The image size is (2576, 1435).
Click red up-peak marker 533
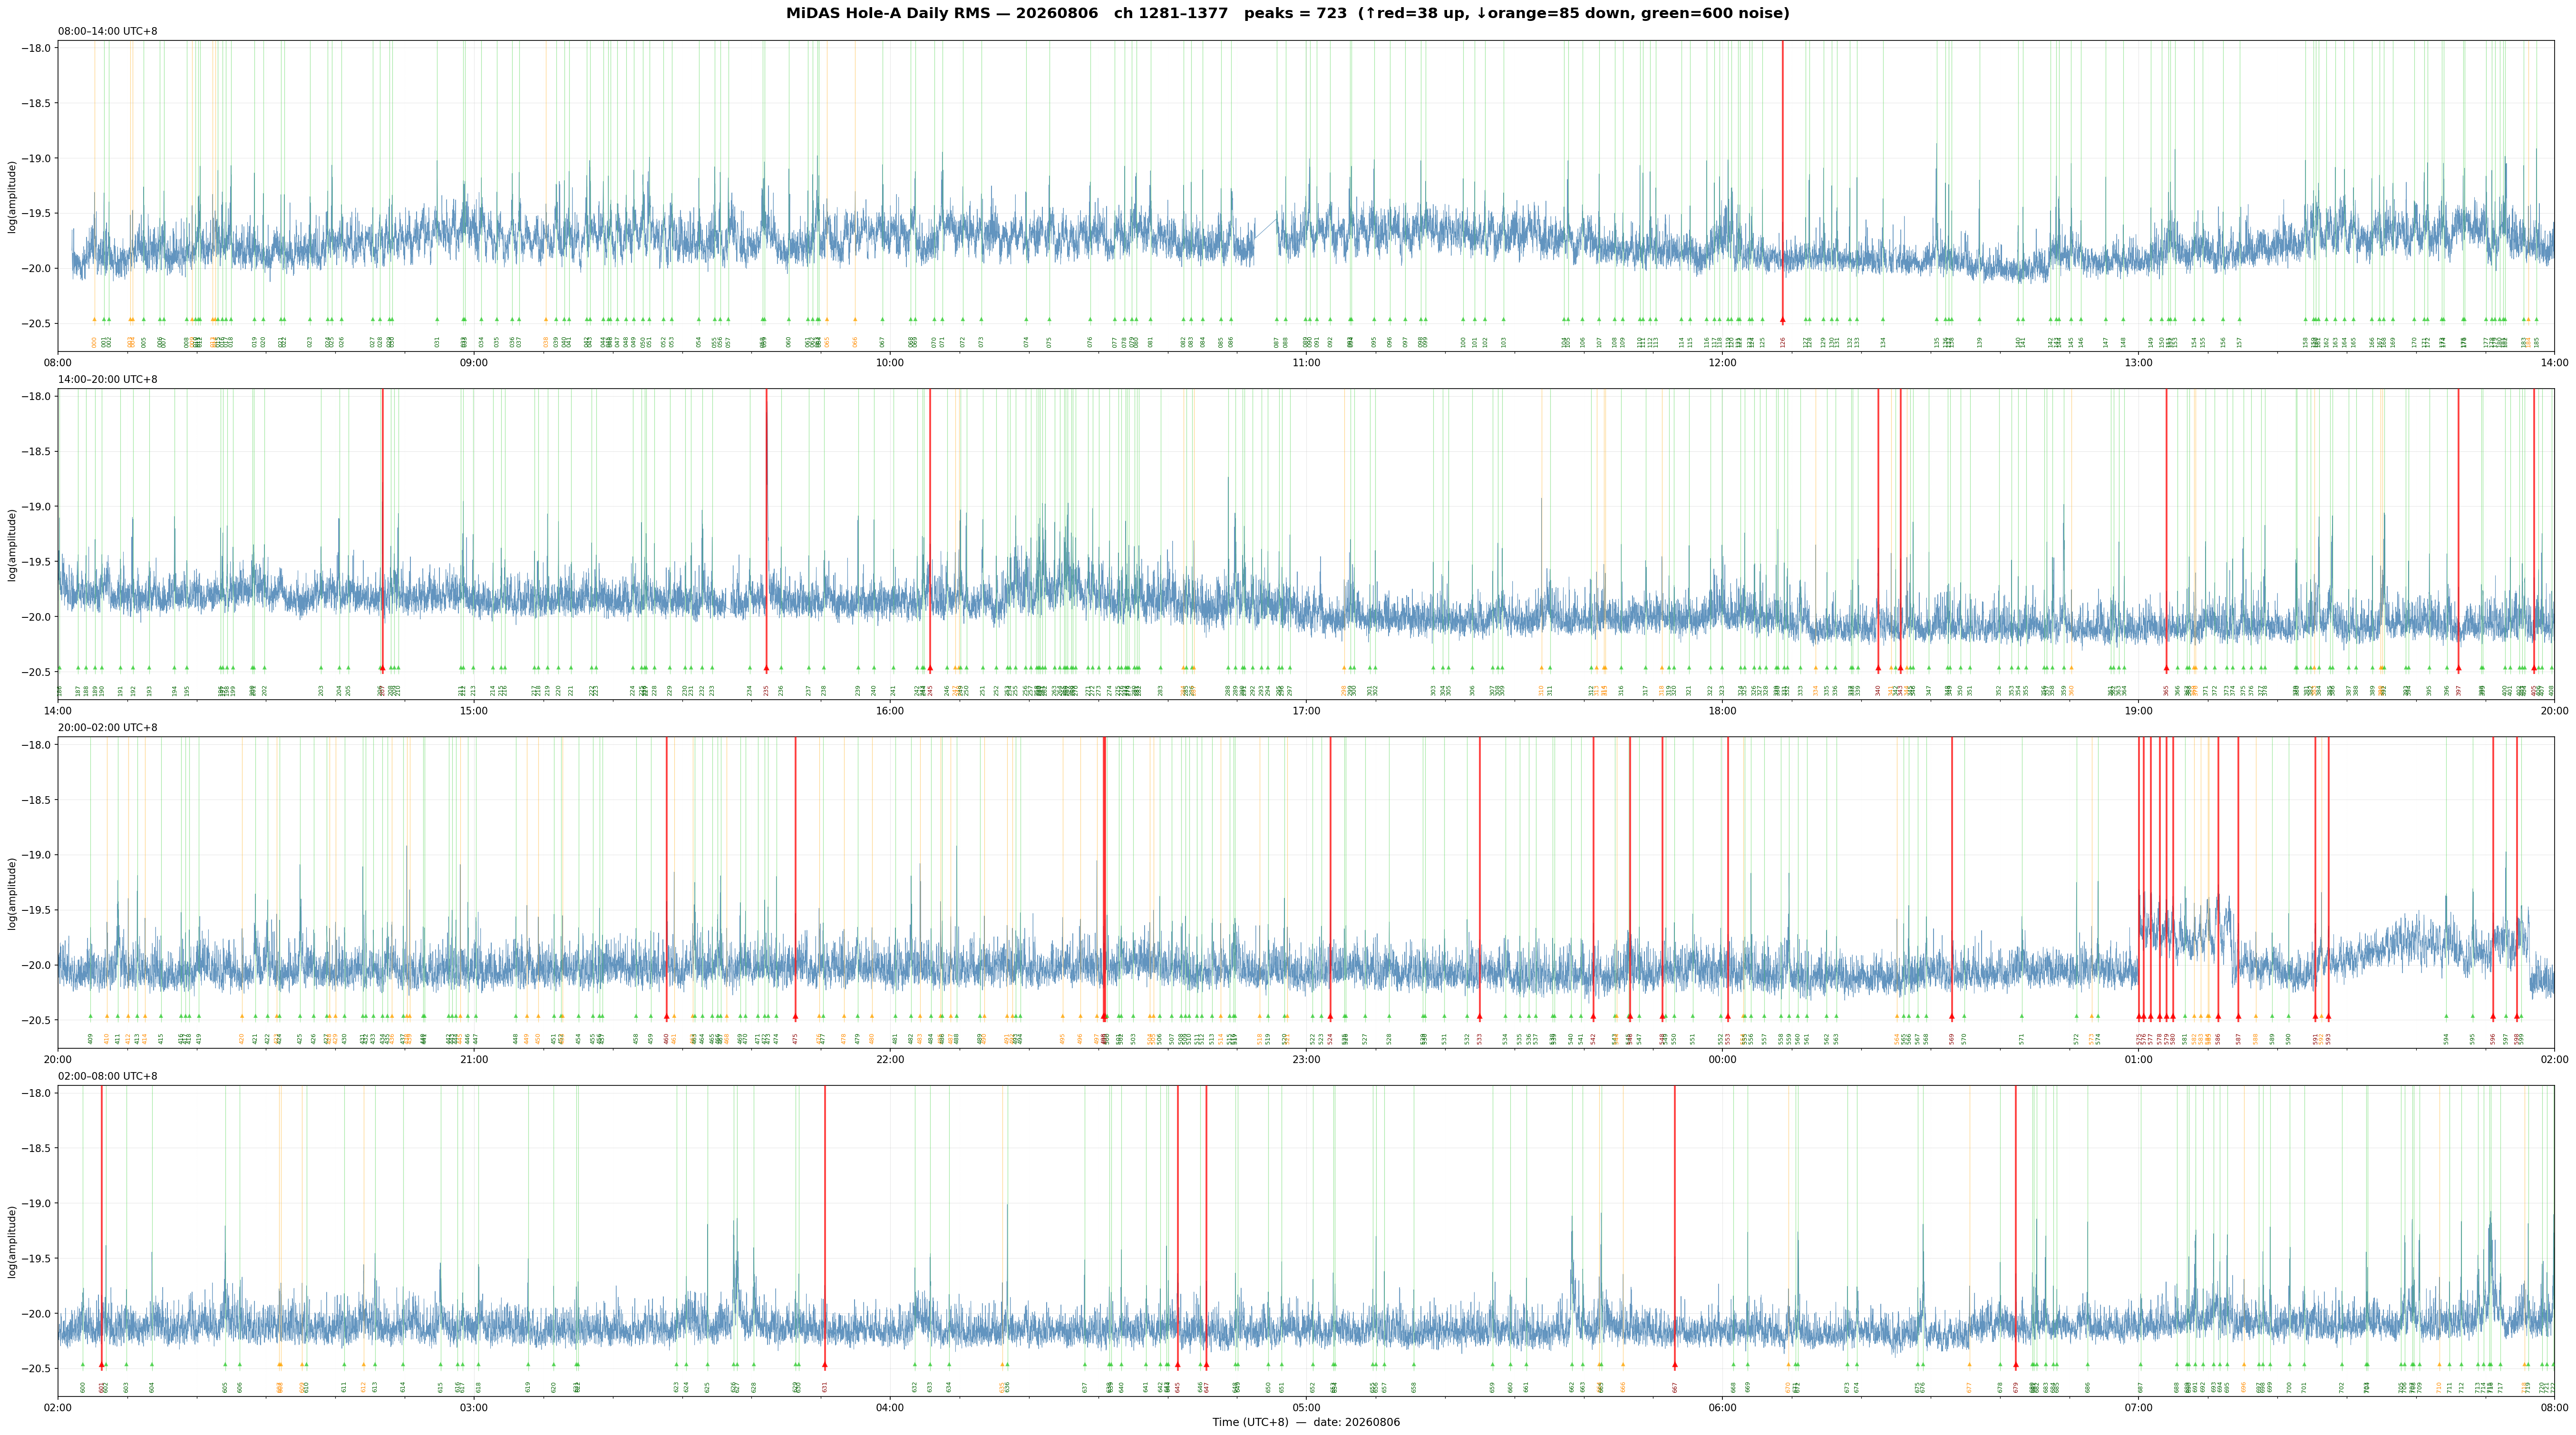pos(1480,1017)
